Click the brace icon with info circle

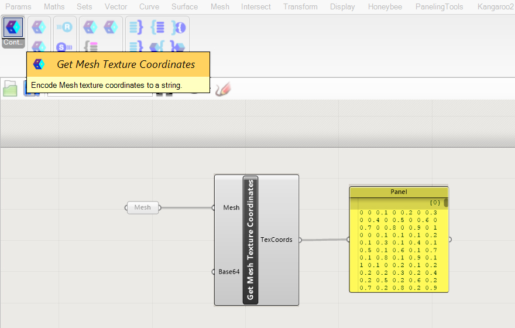(178, 27)
